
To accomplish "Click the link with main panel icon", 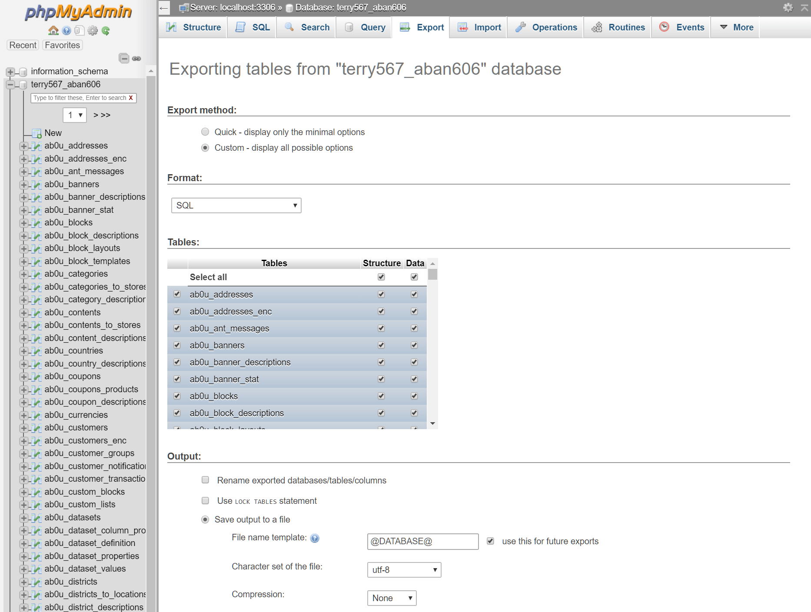I will 136,58.
